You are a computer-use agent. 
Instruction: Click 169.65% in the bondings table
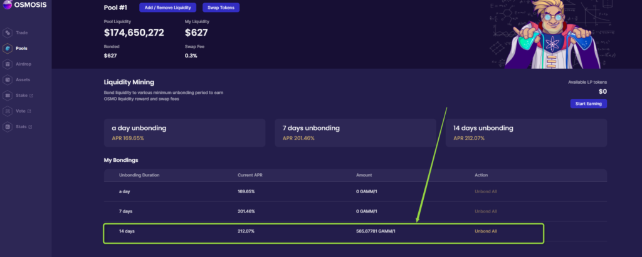click(246, 191)
